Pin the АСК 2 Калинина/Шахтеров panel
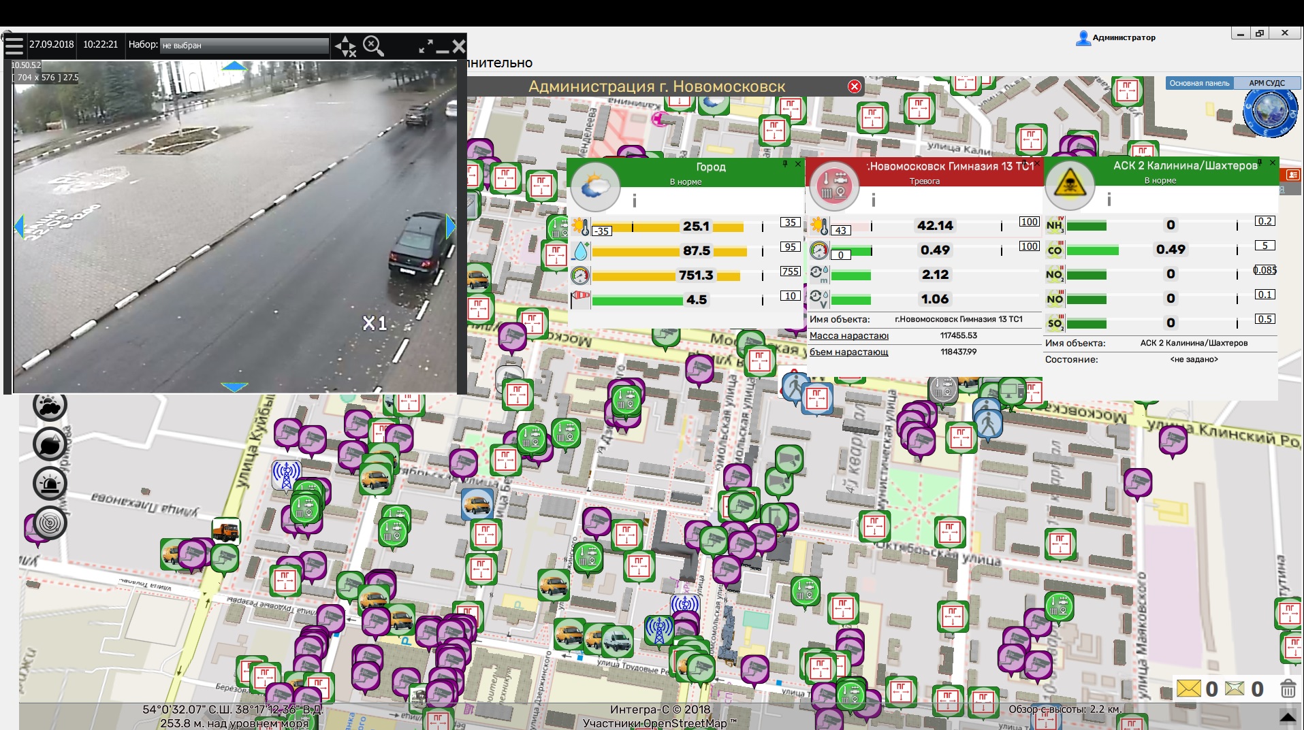Viewport: 1304px width, 730px height. (x=1260, y=163)
